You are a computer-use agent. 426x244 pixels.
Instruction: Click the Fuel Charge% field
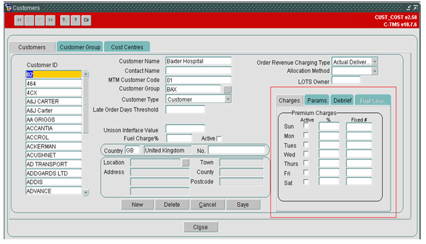(179, 138)
